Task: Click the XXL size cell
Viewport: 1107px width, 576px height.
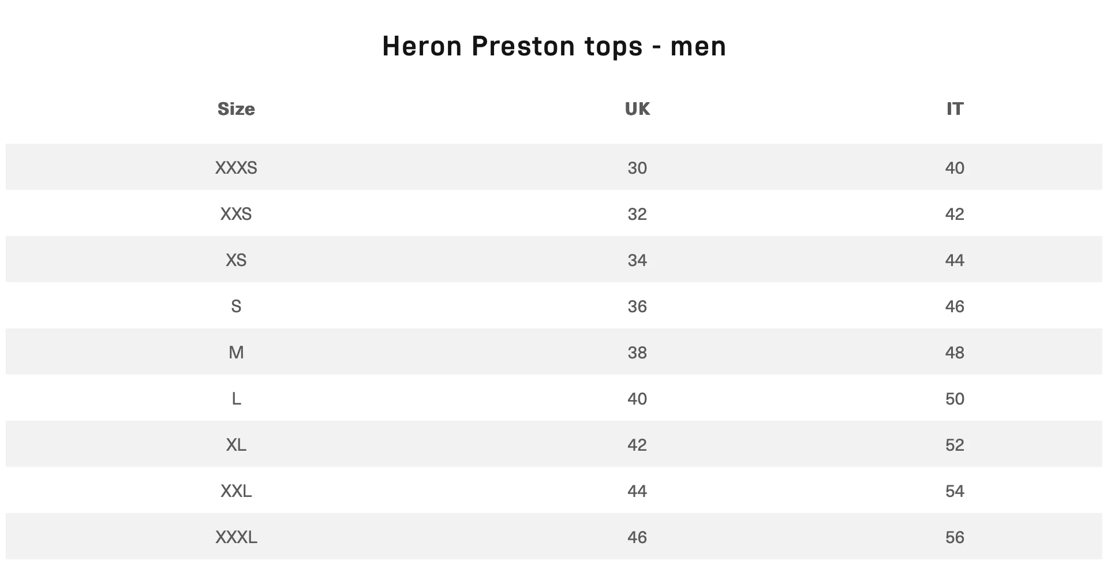Action: [236, 491]
